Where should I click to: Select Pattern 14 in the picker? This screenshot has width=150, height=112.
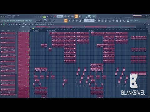8,94
